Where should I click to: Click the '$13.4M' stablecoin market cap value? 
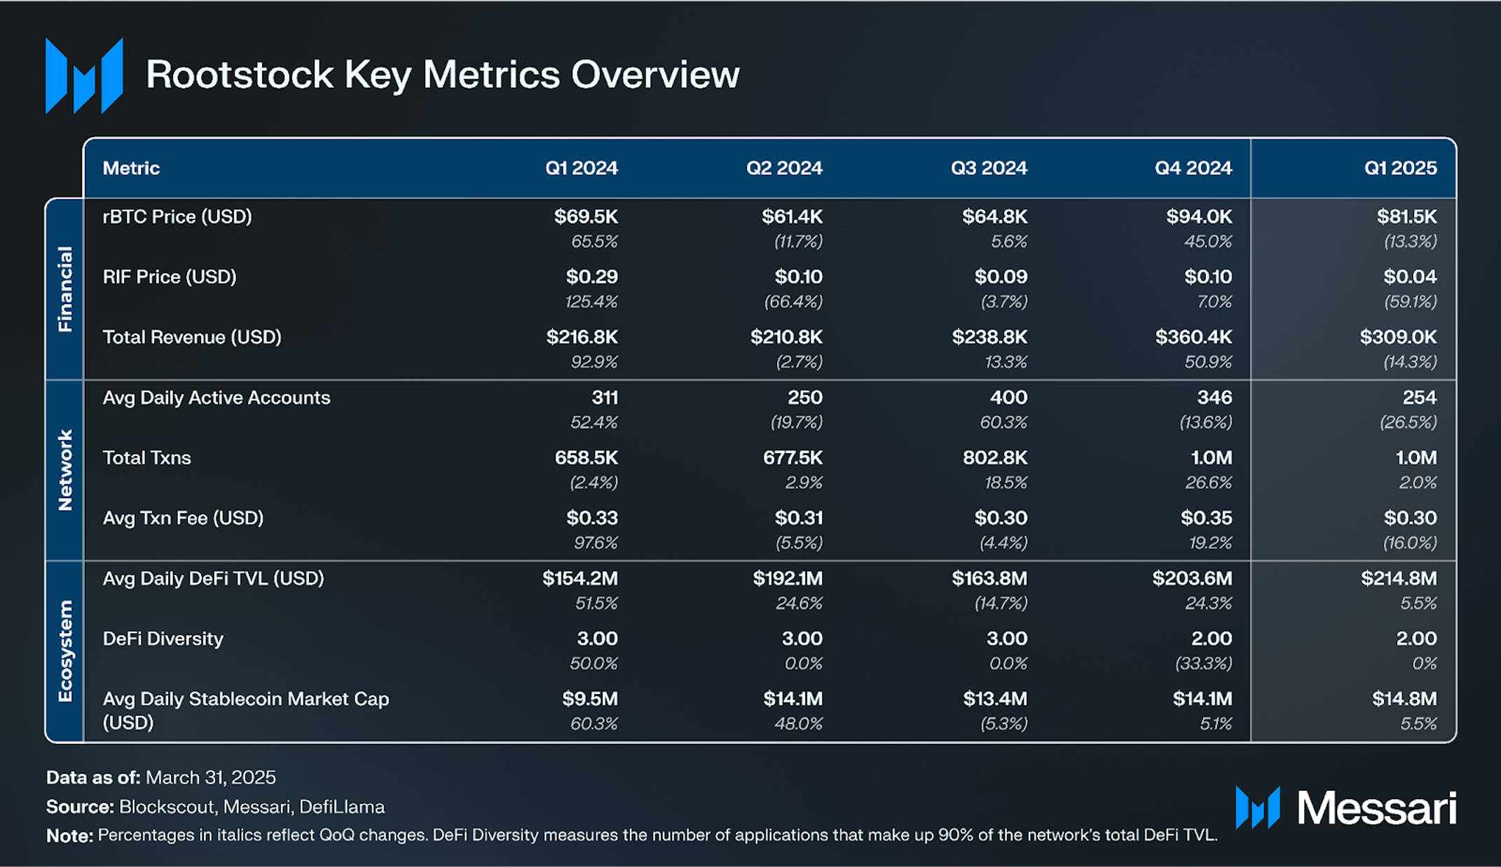click(995, 698)
